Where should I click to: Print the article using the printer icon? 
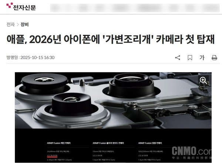pos(214,58)
